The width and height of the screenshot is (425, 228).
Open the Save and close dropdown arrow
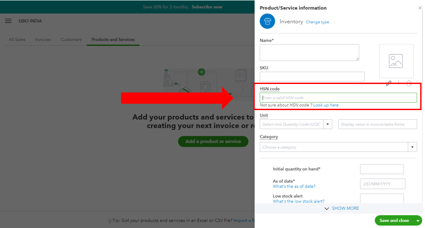pyautogui.click(x=418, y=221)
